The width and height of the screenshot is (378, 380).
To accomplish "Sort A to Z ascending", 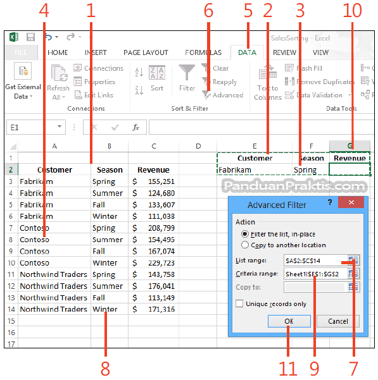I will point(139,72).
